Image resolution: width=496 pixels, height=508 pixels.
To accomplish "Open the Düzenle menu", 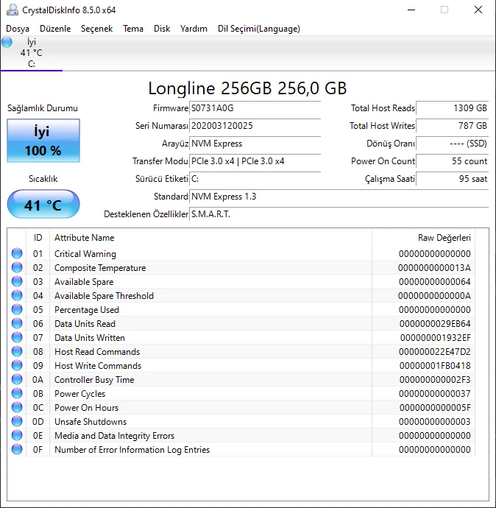I will pos(55,29).
